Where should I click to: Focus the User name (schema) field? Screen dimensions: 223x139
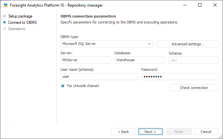[x=99, y=76]
